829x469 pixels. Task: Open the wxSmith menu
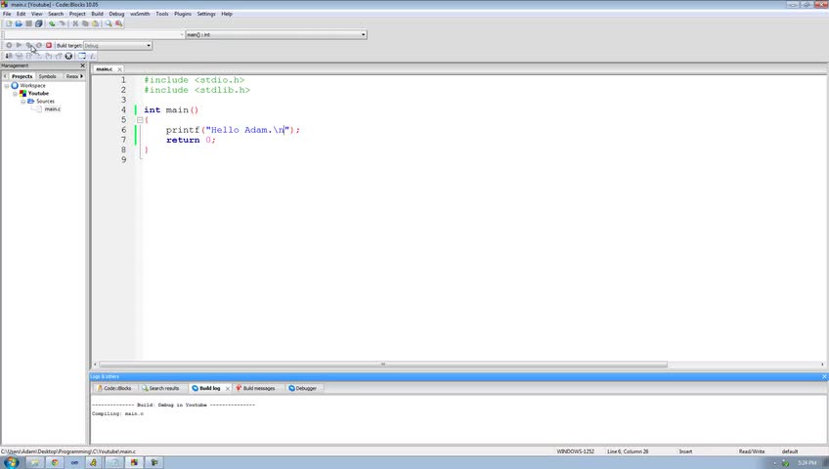coord(140,14)
